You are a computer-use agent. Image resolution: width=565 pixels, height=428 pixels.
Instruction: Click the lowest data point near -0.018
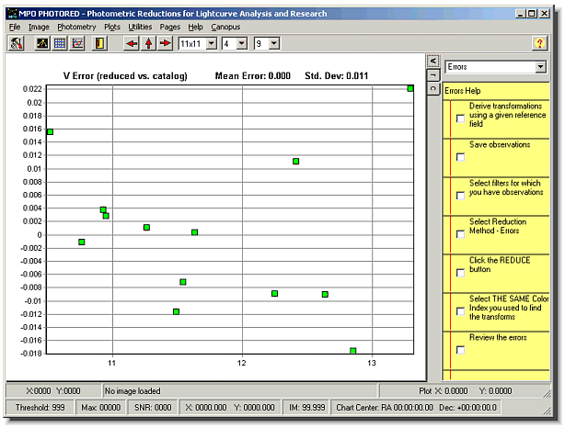(353, 351)
